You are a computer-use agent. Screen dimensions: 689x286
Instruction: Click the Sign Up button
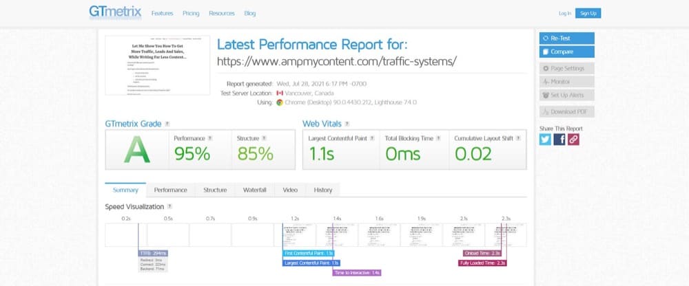click(588, 13)
